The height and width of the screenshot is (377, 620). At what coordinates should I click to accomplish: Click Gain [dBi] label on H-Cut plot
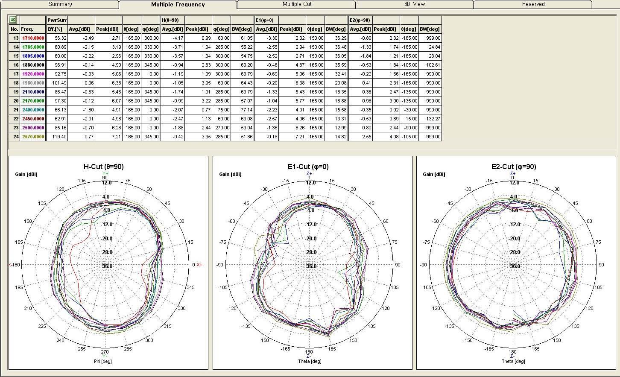[26, 174]
